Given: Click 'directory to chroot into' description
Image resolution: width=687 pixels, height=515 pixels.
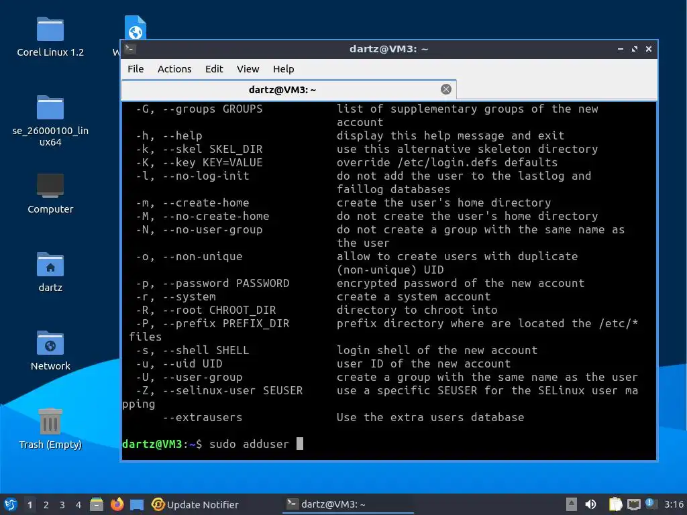Looking at the screenshot, I should tap(417, 310).
